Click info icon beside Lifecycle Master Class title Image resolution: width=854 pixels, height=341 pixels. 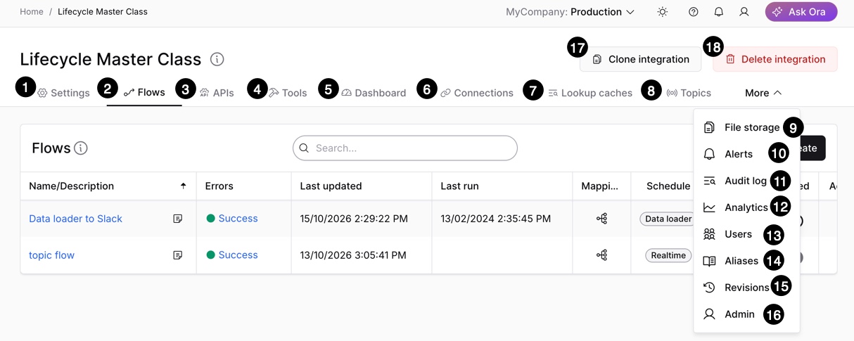(x=217, y=59)
